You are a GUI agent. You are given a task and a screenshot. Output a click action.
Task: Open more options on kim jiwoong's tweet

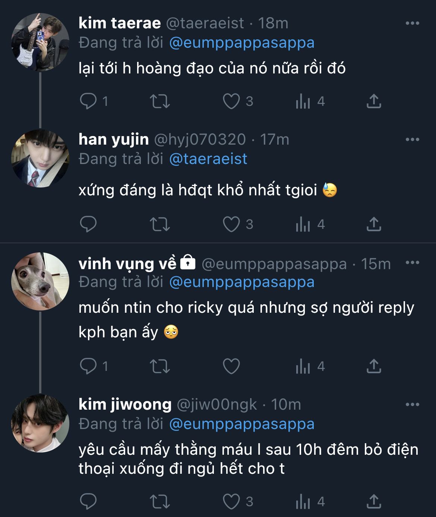tap(412, 405)
